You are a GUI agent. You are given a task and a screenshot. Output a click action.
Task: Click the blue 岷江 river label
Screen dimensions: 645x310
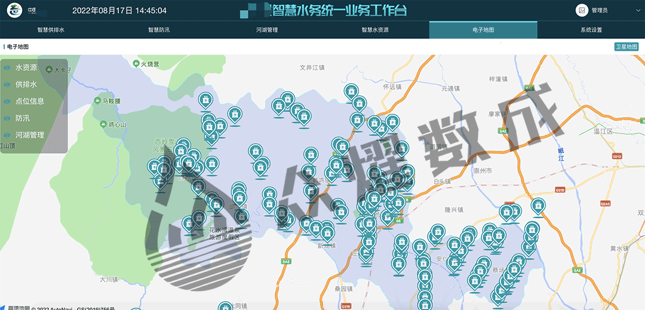[x=561, y=154]
